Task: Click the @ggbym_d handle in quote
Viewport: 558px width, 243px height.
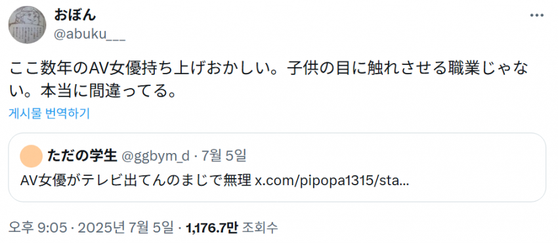Action: [156, 156]
